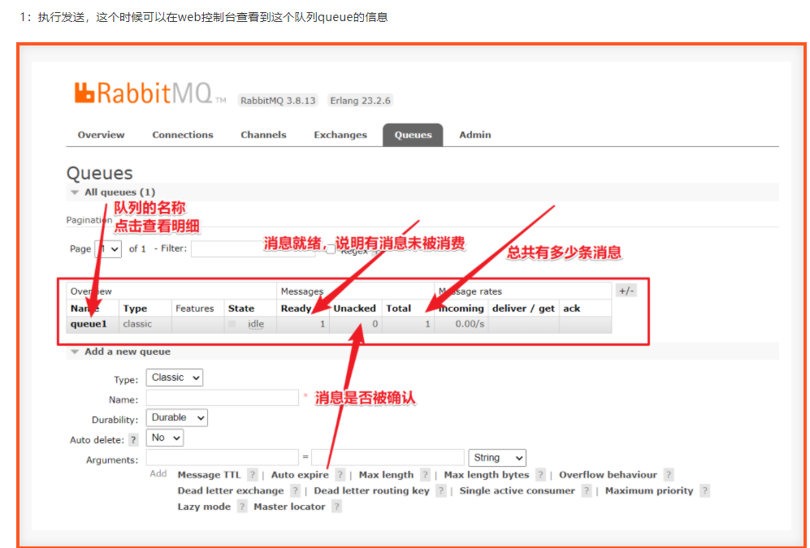Viewport: 810px width, 548px height.
Task: Add Dead letter exchange argument
Action: click(x=231, y=490)
